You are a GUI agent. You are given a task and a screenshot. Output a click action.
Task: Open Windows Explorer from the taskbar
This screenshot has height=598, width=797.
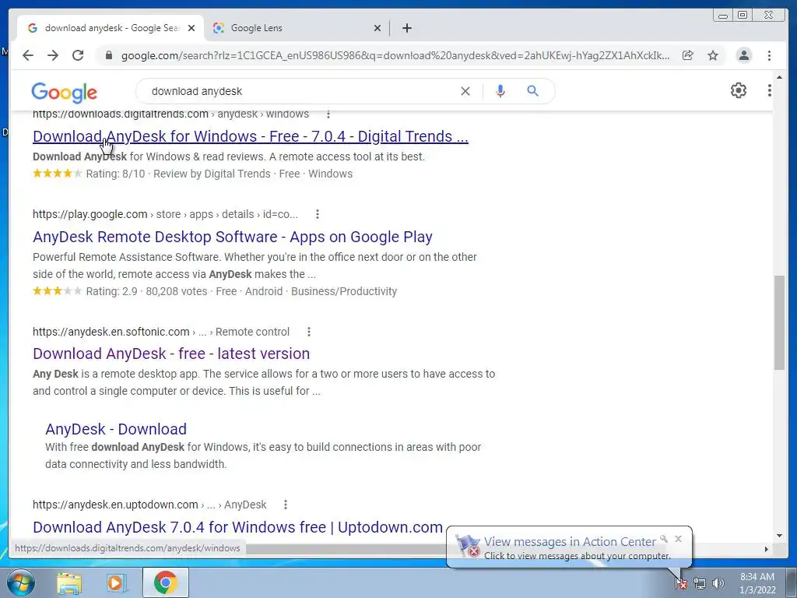(69, 582)
